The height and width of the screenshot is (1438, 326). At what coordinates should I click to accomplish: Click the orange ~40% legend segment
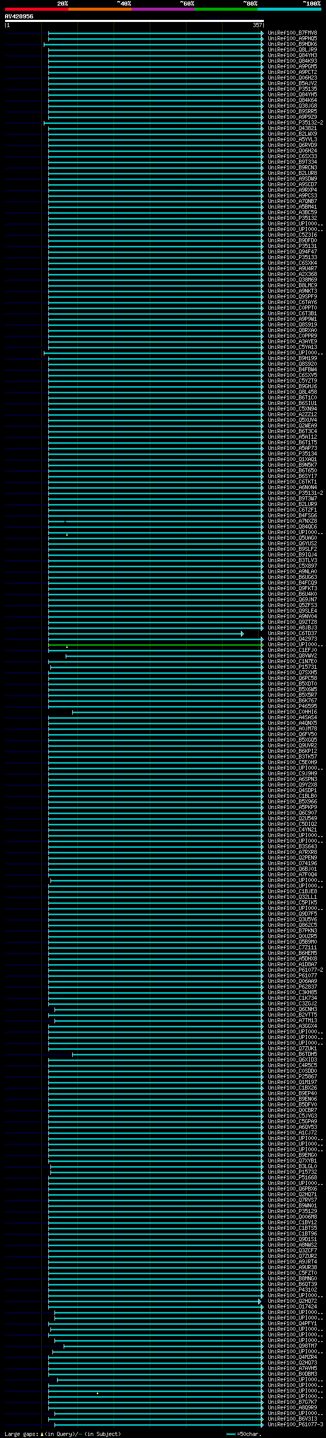100,9
